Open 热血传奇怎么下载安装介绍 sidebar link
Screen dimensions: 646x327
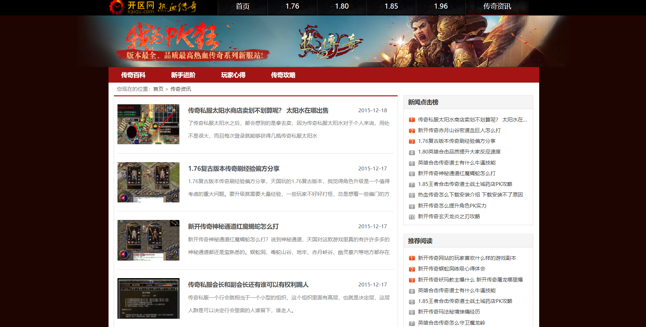coord(470,195)
